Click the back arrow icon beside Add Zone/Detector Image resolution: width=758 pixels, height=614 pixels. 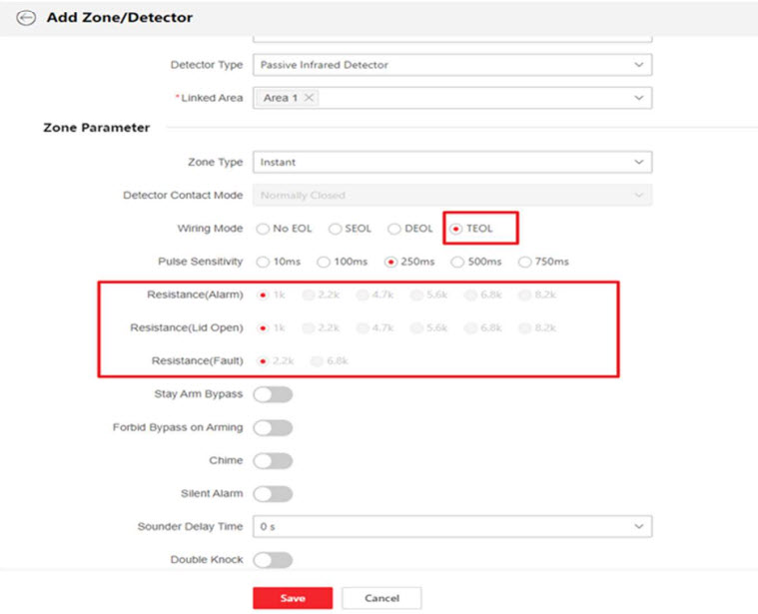point(25,18)
